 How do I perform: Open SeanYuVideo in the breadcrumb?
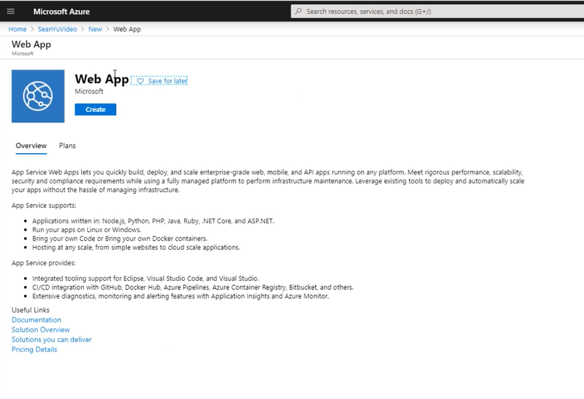click(x=57, y=29)
